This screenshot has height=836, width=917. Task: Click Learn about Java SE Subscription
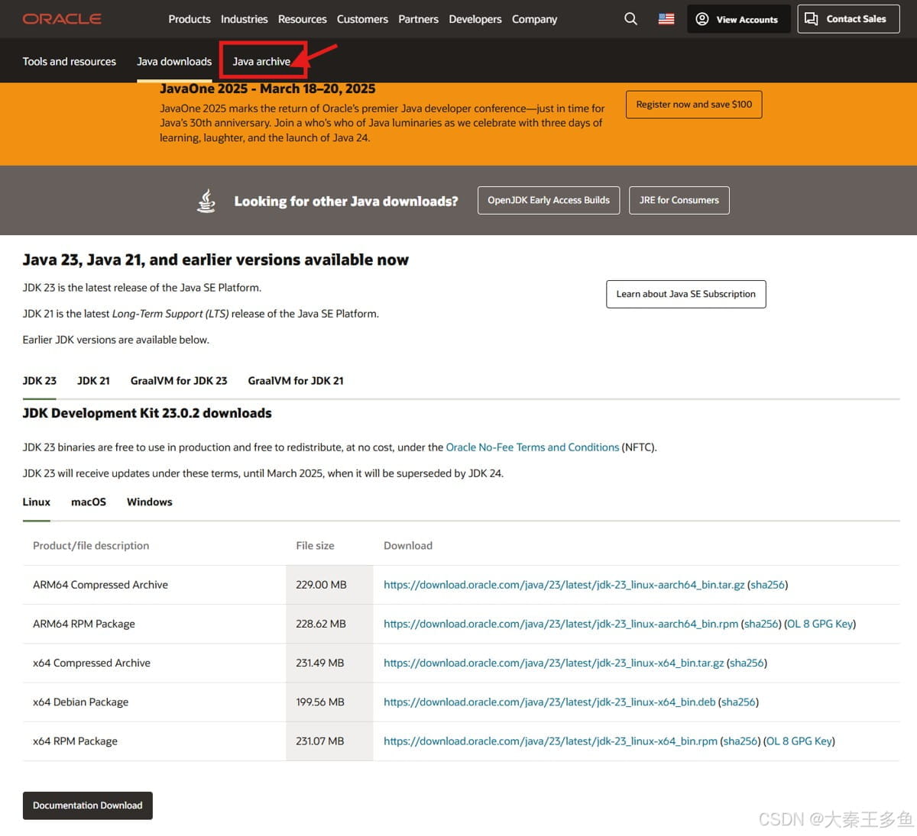[685, 294]
